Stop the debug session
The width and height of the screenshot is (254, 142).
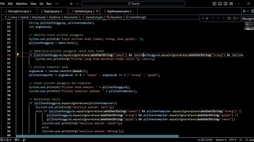[235, 19]
